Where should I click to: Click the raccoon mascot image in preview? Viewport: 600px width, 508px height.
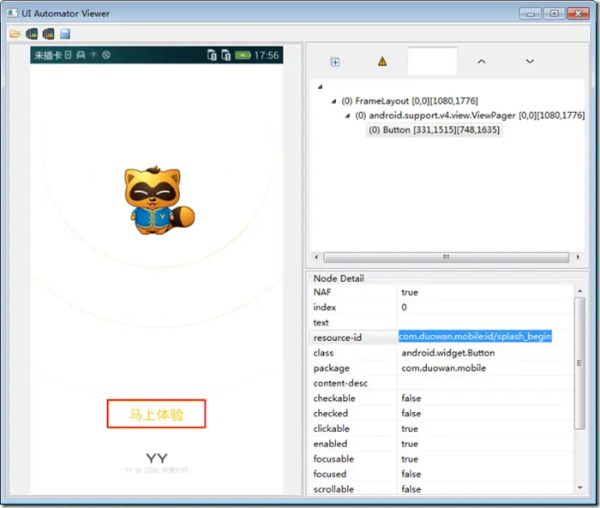click(x=159, y=200)
